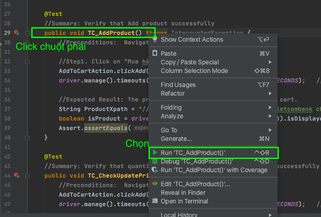Click the Summary comment on line 28
The height and width of the screenshot is (217, 321).
pos(129,24)
